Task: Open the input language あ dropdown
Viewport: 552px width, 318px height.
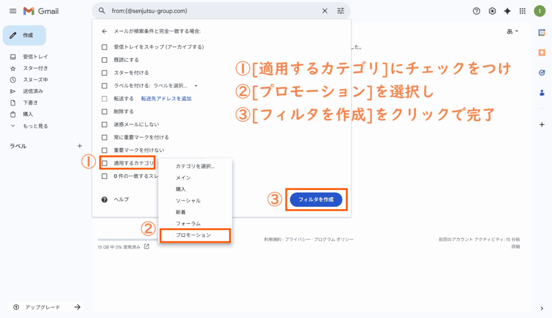Action: [512, 32]
